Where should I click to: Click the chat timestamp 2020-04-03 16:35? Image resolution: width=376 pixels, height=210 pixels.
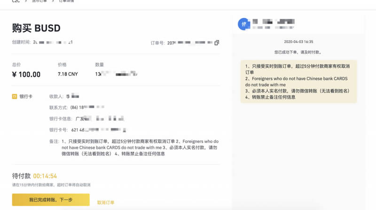(298, 42)
